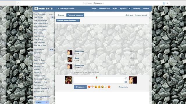186x104 pixels.
Task: Click the music player play arrow in header
Action: tap(129, 9)
